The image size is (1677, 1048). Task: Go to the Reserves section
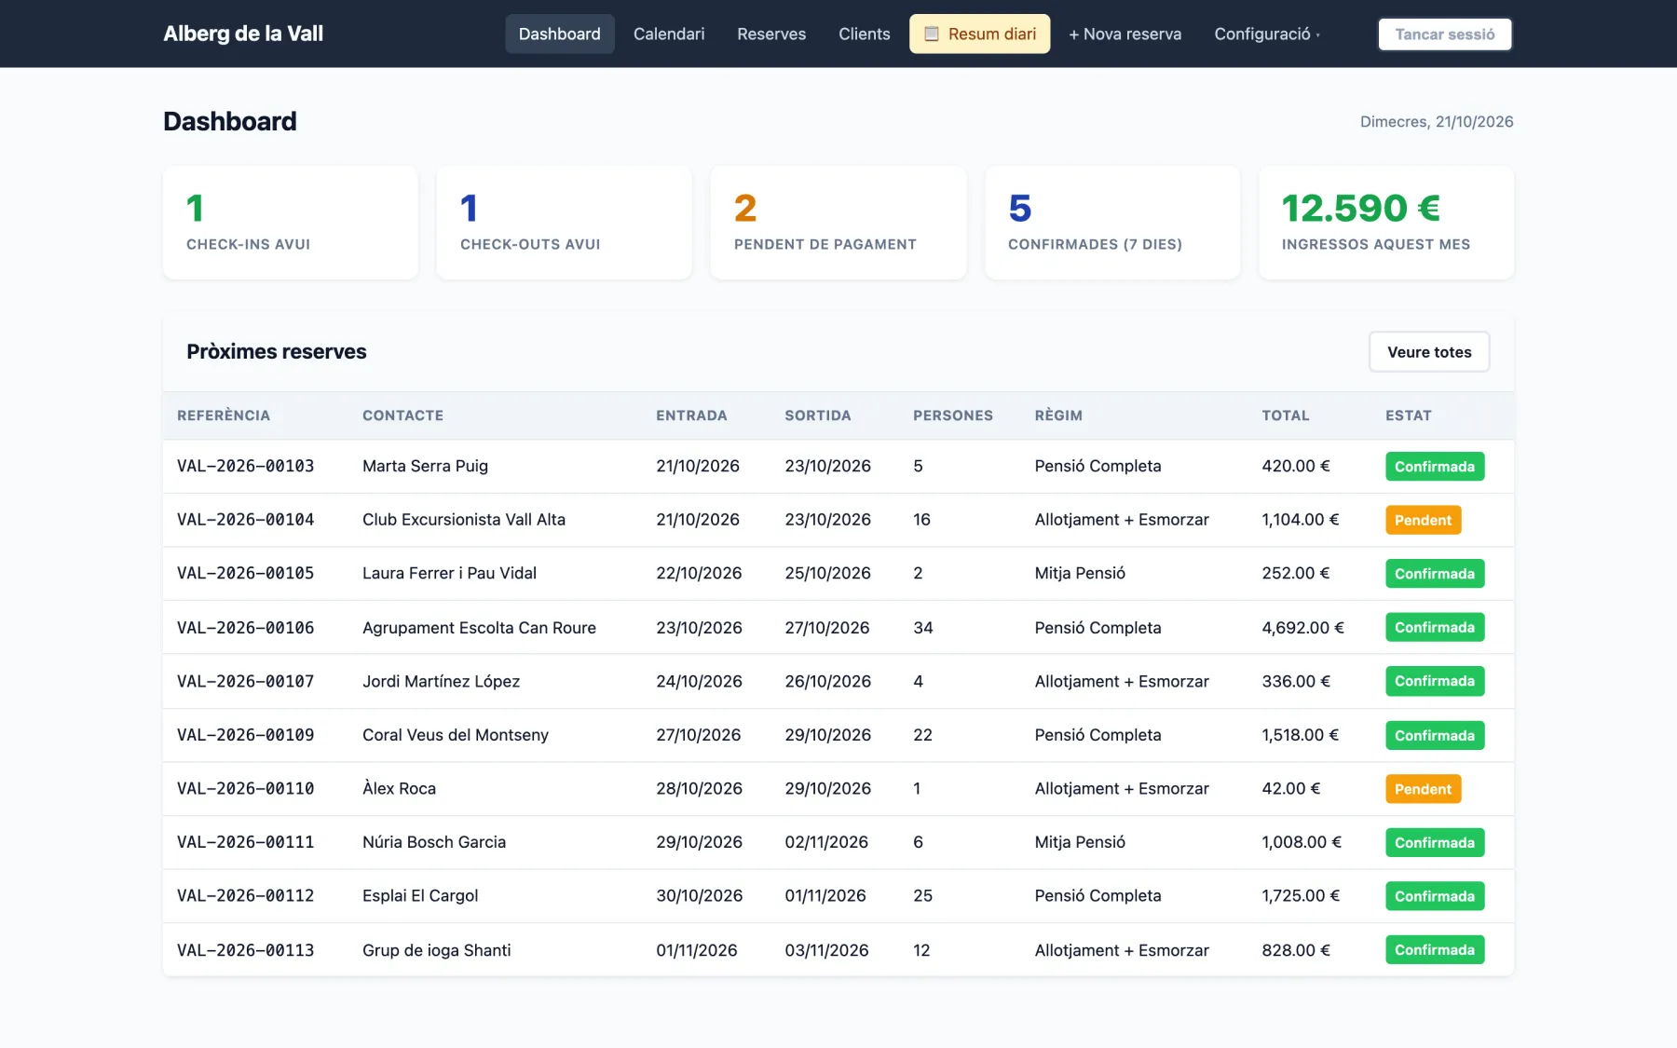771,34
